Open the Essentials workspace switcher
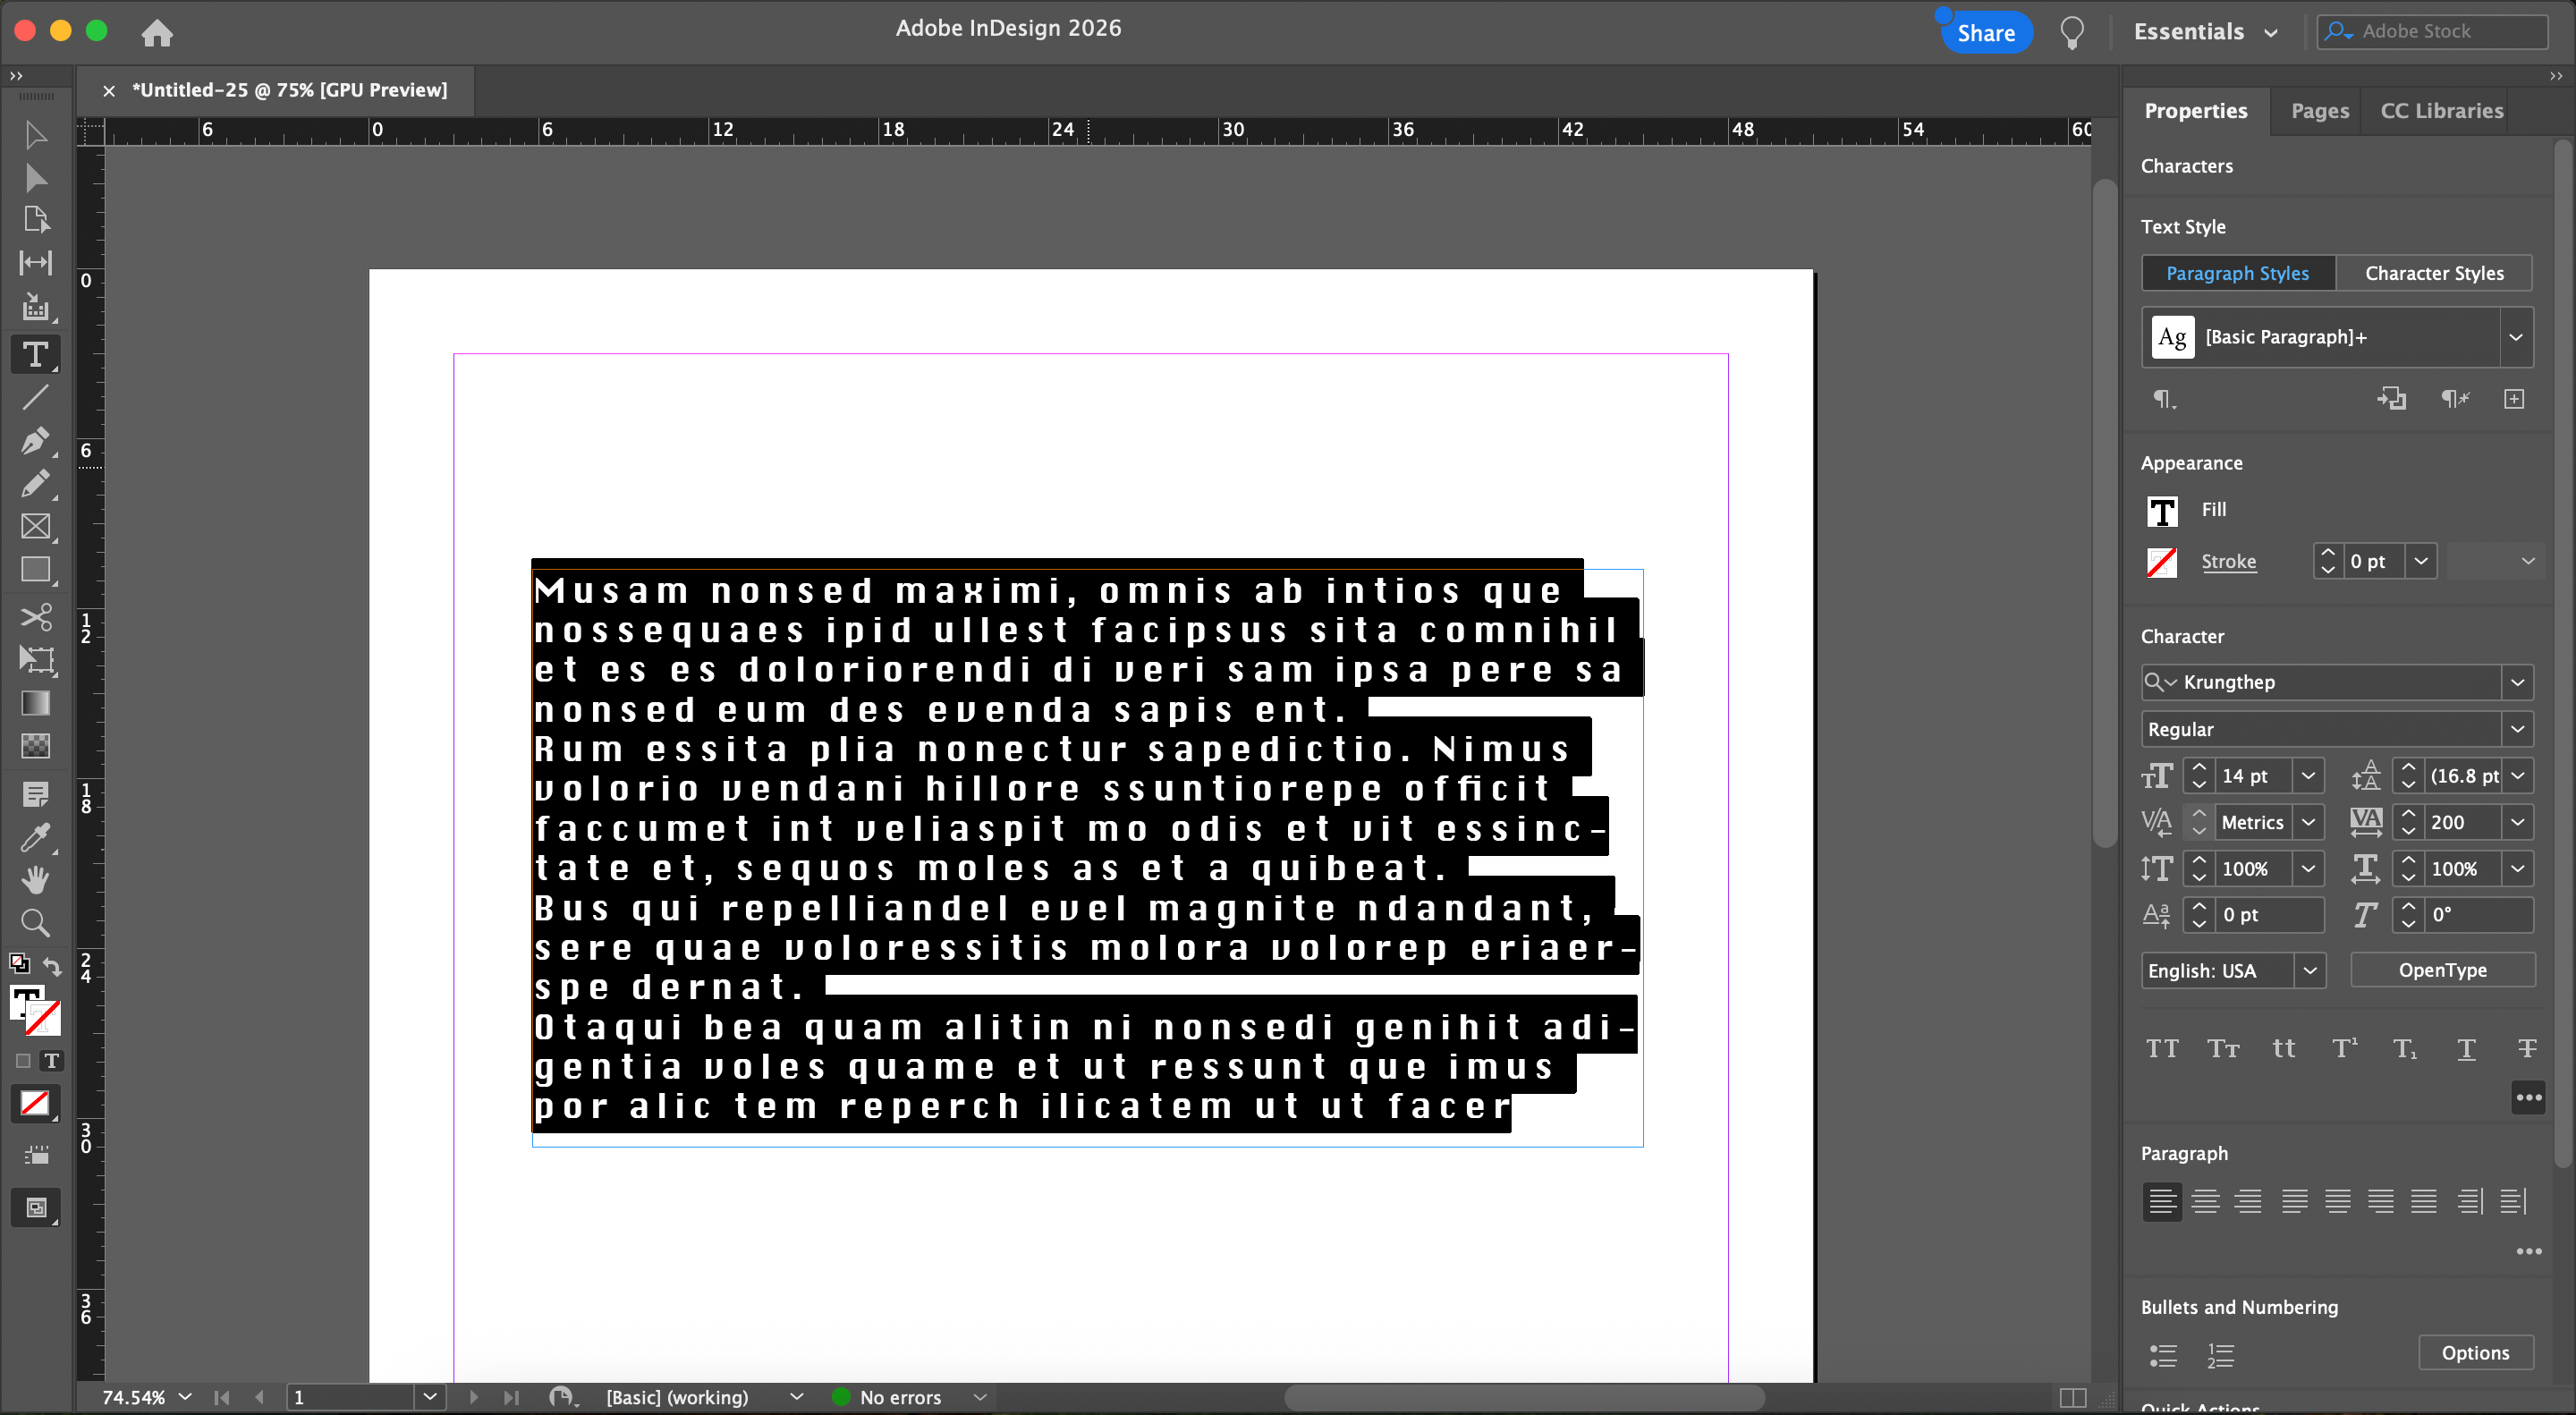 pyautogui.click(x=2205, y=32)
